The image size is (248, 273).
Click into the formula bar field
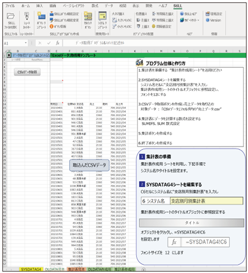pyautogui.click(x=154, y=43)
